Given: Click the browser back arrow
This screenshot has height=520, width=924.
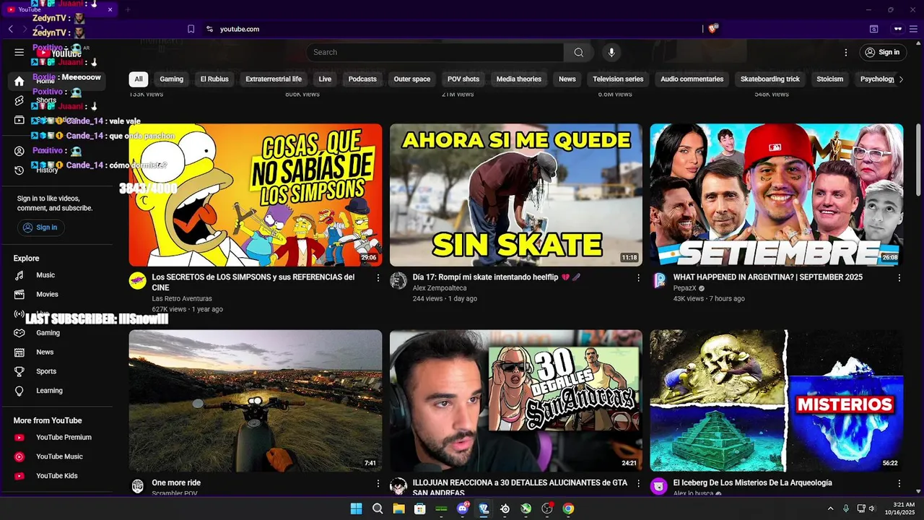Looking at the screenshot, I should 10,29.
